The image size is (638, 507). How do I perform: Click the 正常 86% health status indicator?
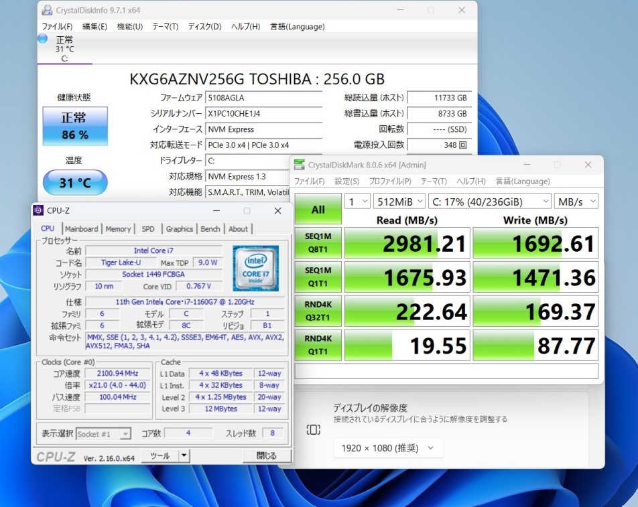(74, 125)
